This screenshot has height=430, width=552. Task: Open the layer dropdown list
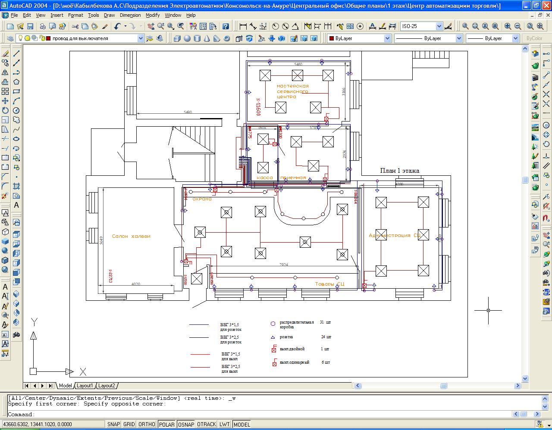pyautogui.click(x=141, y=38)
